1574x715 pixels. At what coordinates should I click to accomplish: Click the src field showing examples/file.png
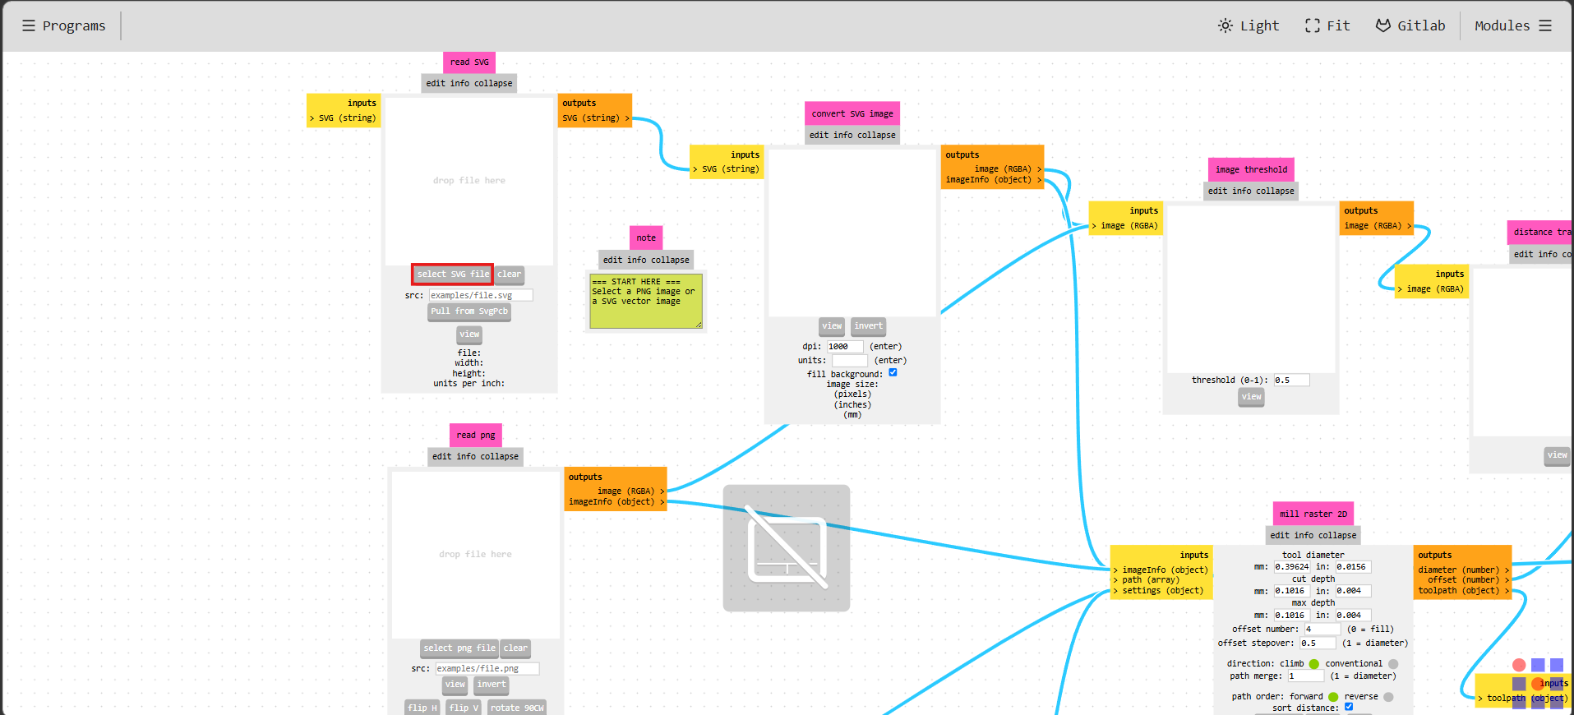487,669
